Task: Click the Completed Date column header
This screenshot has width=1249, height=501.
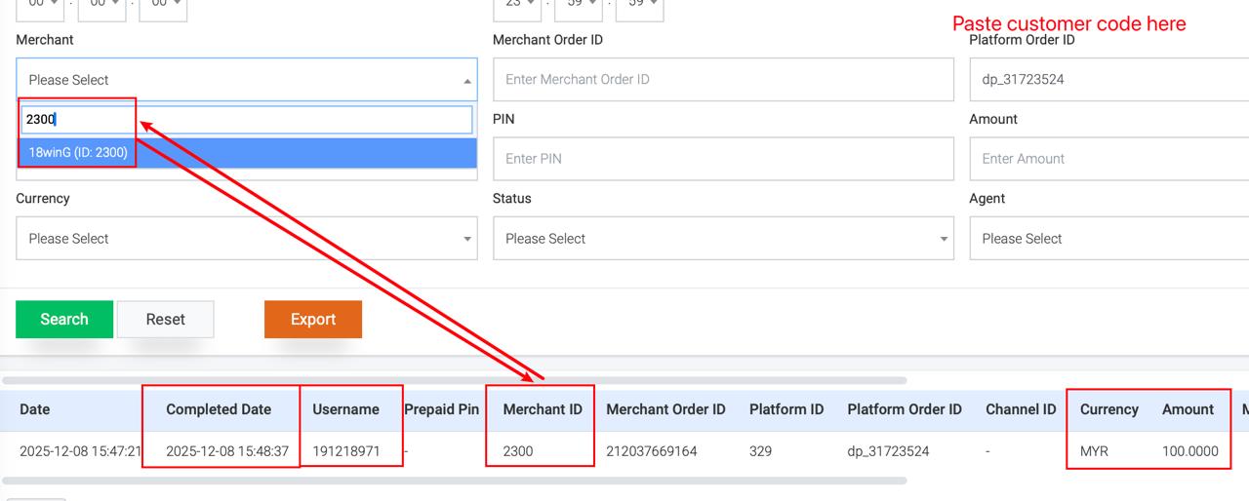Action: [219, 409]
